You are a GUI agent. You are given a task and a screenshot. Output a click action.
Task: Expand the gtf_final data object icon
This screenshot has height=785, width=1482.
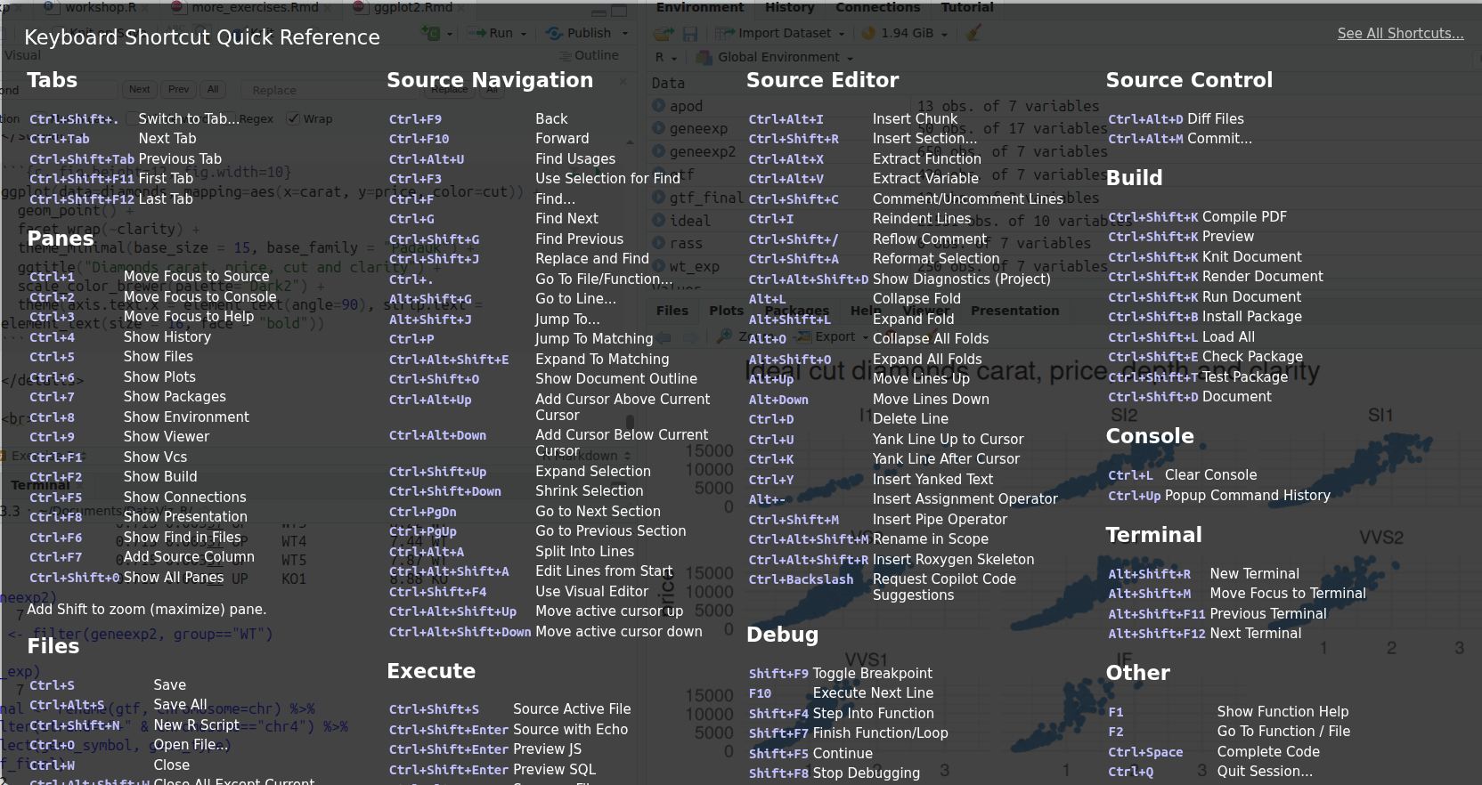(x=659, y=197)
